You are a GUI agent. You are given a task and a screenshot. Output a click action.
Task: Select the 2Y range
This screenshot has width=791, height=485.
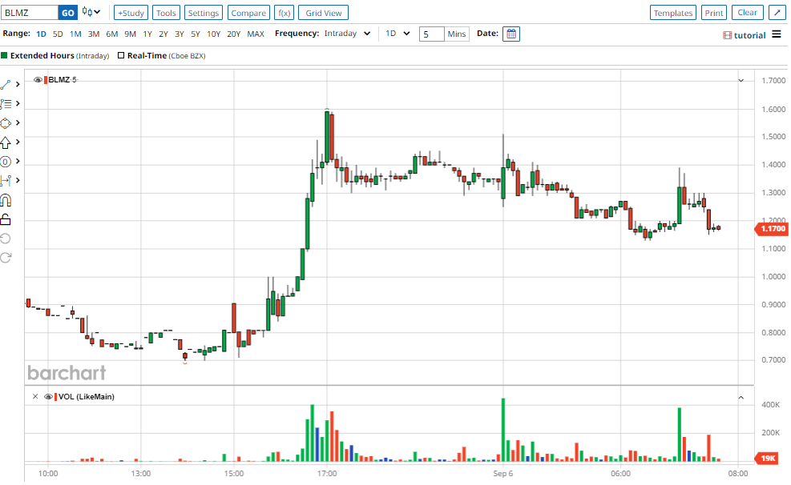(163, 34)
